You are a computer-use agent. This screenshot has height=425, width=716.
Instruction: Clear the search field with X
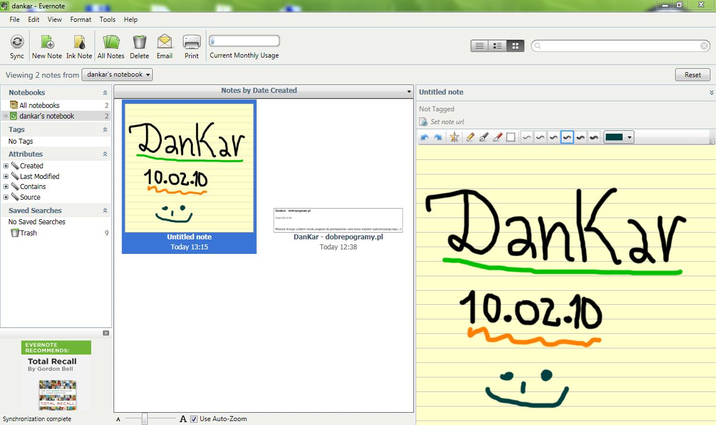[705, 46]
